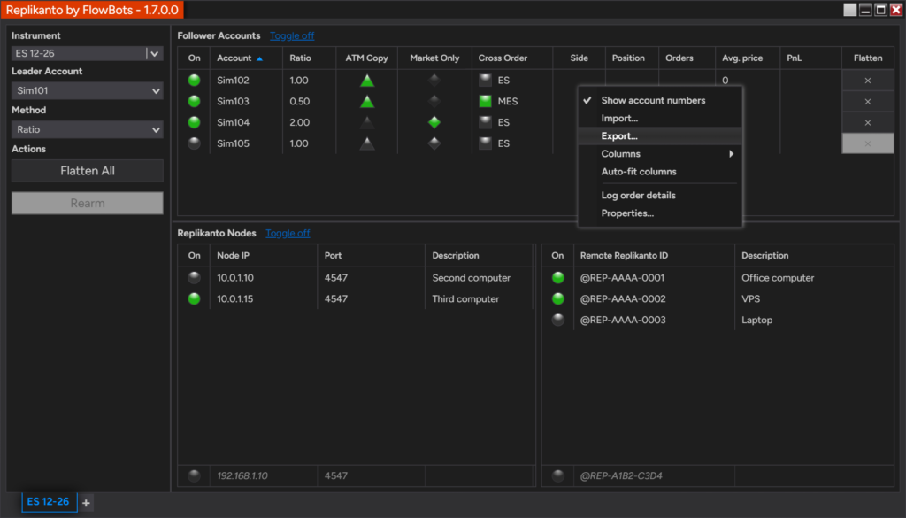The width and height of the screenshot is (906, 518).
Task: Click Toggle off link for Follower Accounts
Action: click(292, 35)
